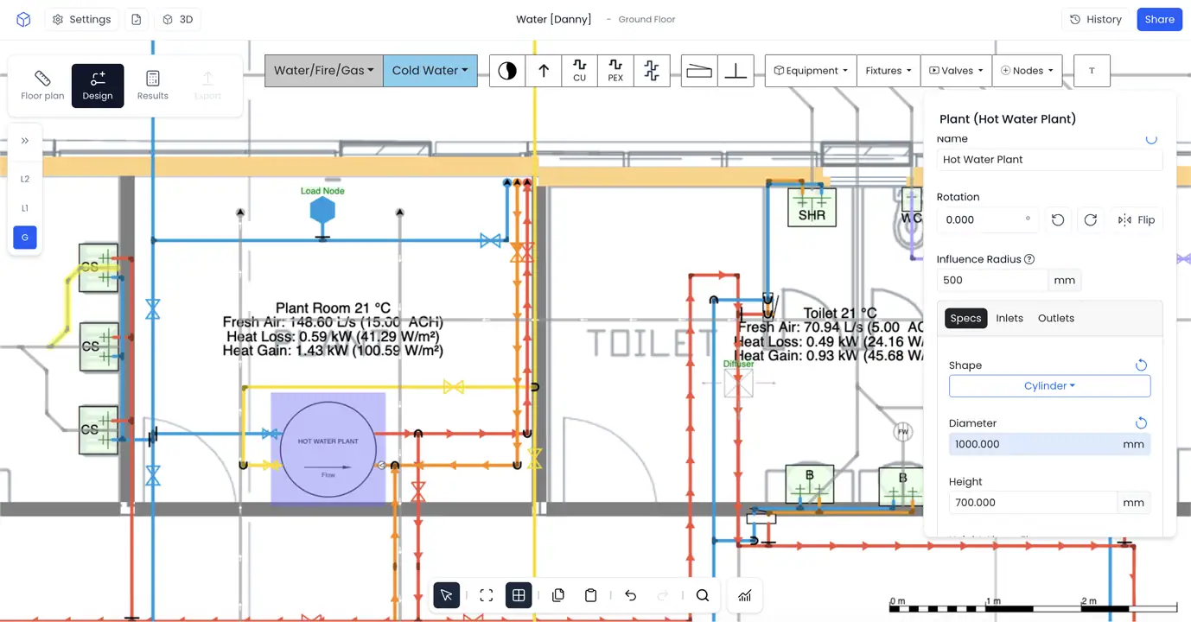Toggle the half-filled circle contrast tool
1191x622 pixels.
pos(507,71)
